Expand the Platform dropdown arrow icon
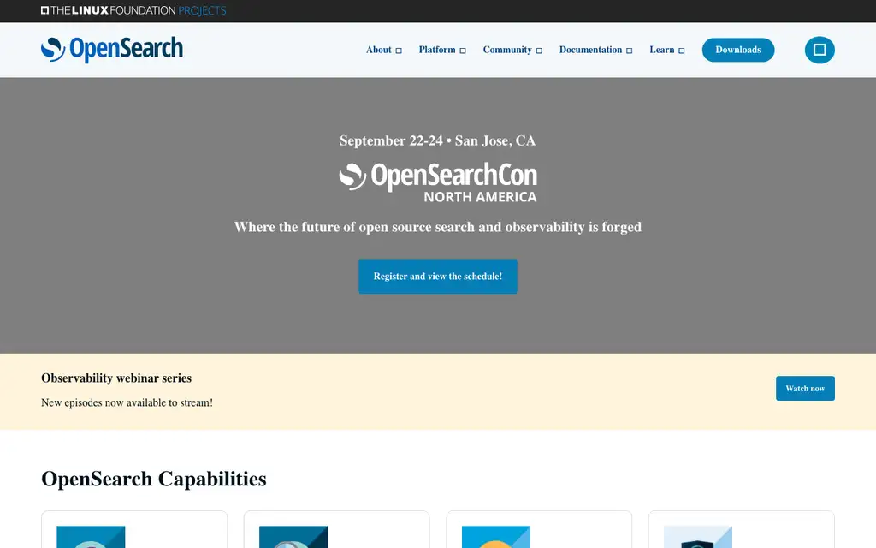Screen dimensions: 876x548 point(463,51)
